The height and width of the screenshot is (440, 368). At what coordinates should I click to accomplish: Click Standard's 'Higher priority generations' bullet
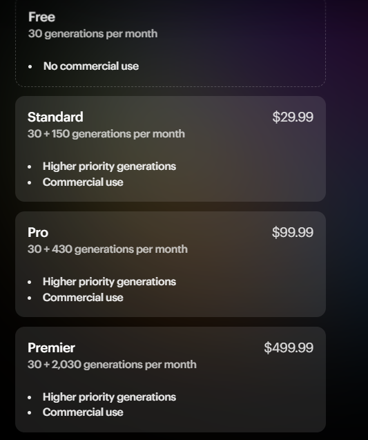[109, 166]
